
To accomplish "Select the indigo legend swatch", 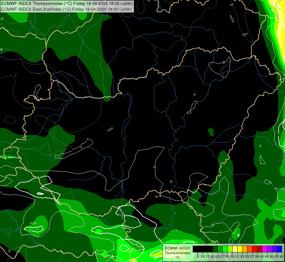I will tap(275, 249).
